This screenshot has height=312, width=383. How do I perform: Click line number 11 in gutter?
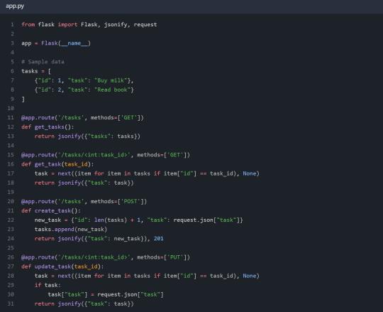(x=11, y=118)
